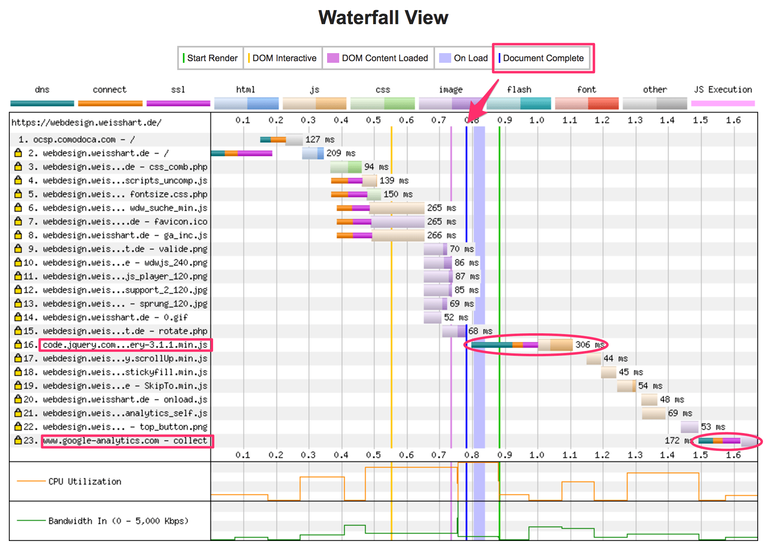This screenshot has height=549, width=767.
Task: Click the DOM Content Loaded legend entry
Action: 377,58
